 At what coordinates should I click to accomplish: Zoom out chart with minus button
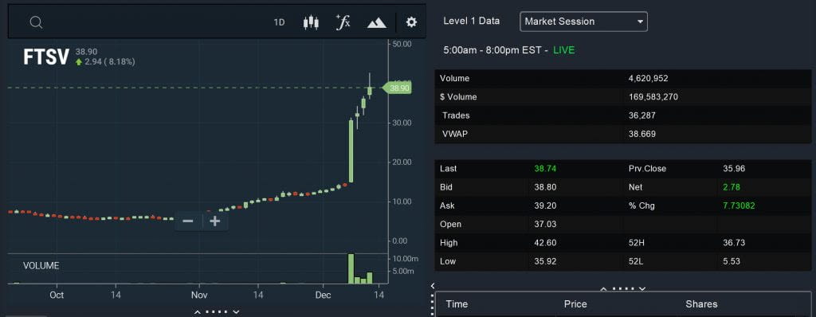[188, 221]
